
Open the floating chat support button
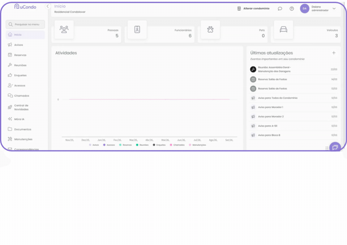click(x=335, y=147)
